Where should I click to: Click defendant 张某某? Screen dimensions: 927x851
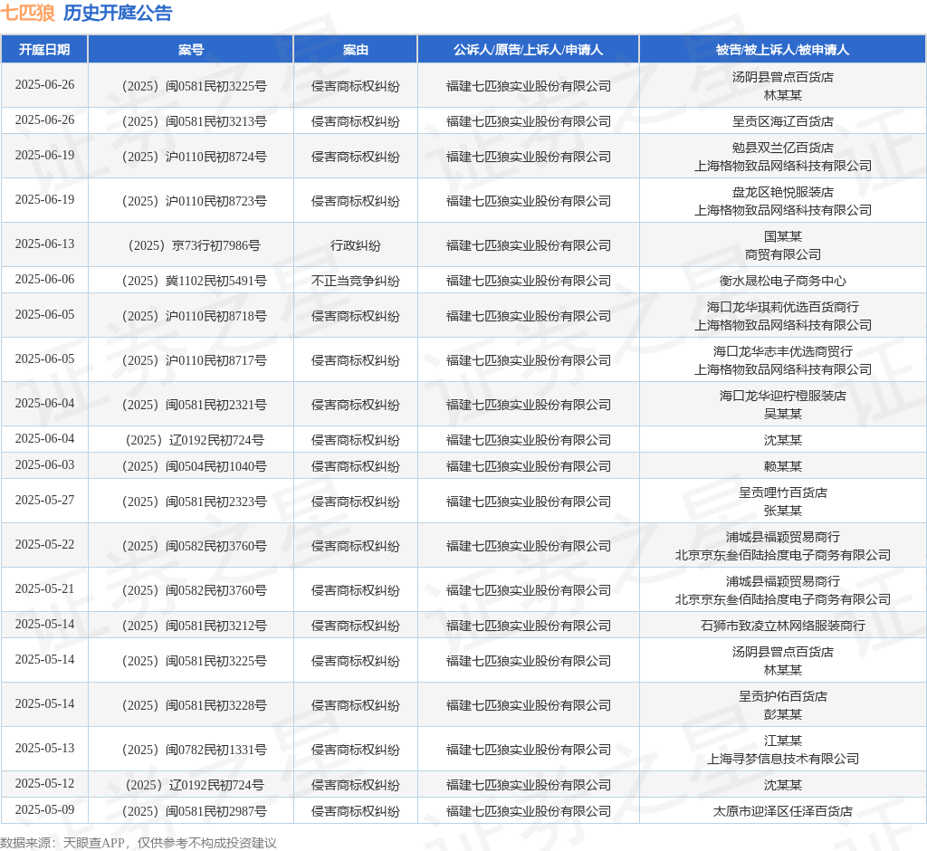click(783, 511)
